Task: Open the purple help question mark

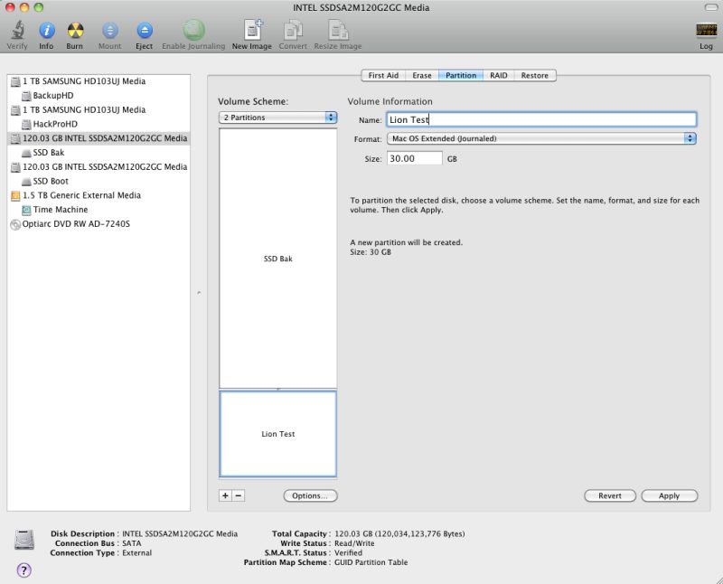Action: (x=24, y=570)
